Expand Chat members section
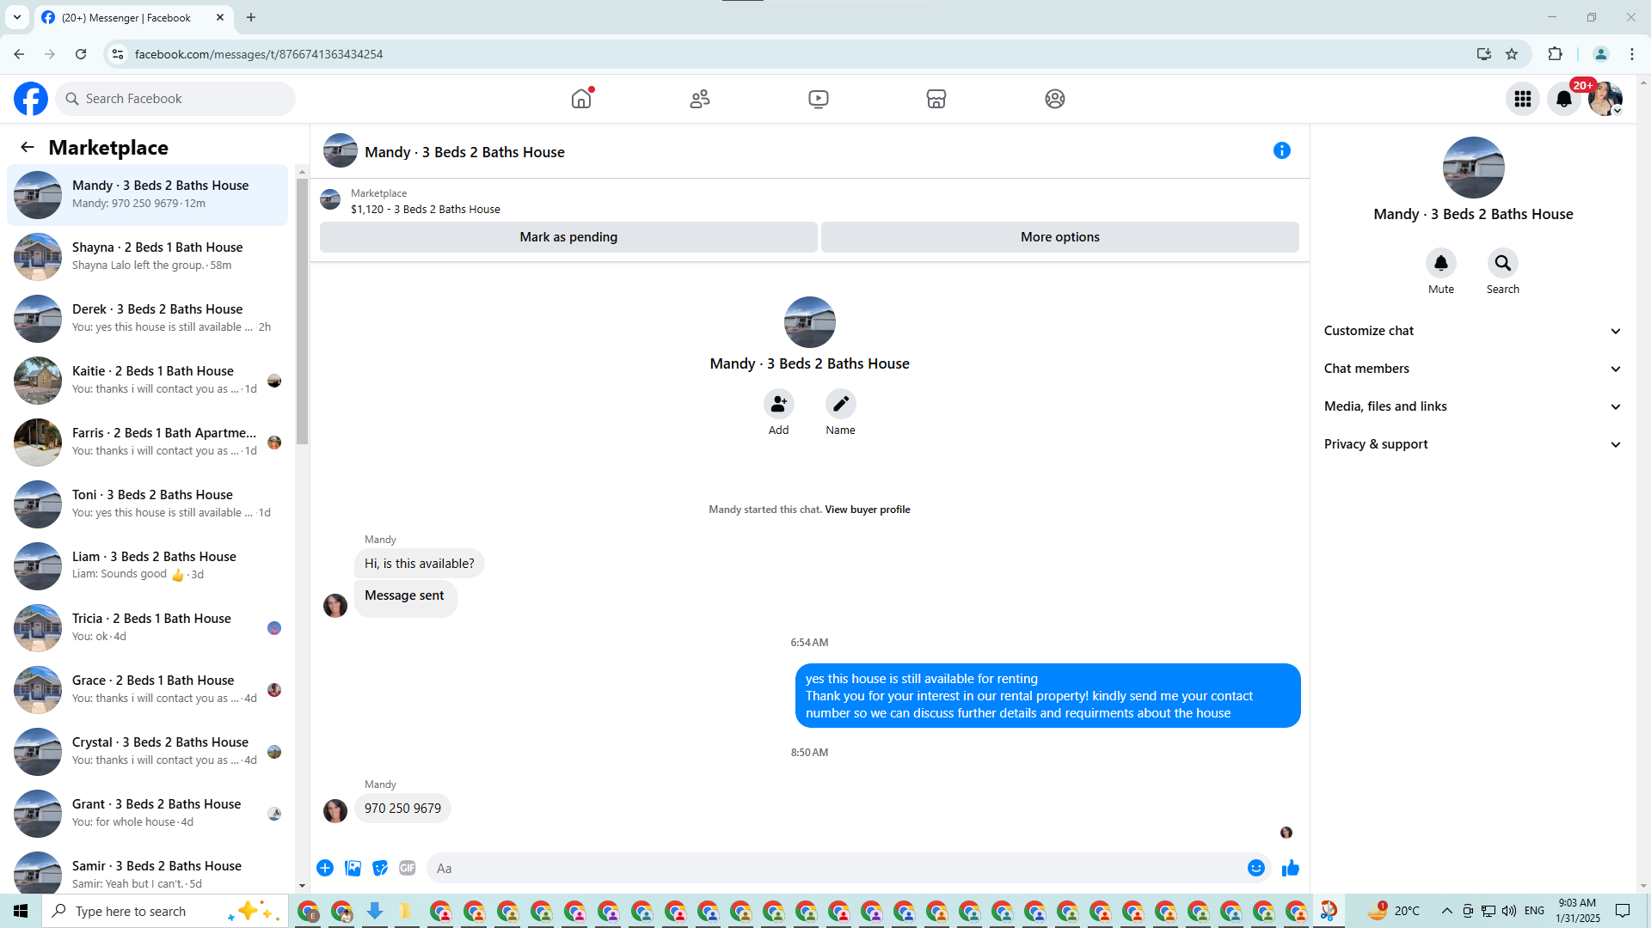The height and width of the screenshot is (928, 1651). 1473,369
